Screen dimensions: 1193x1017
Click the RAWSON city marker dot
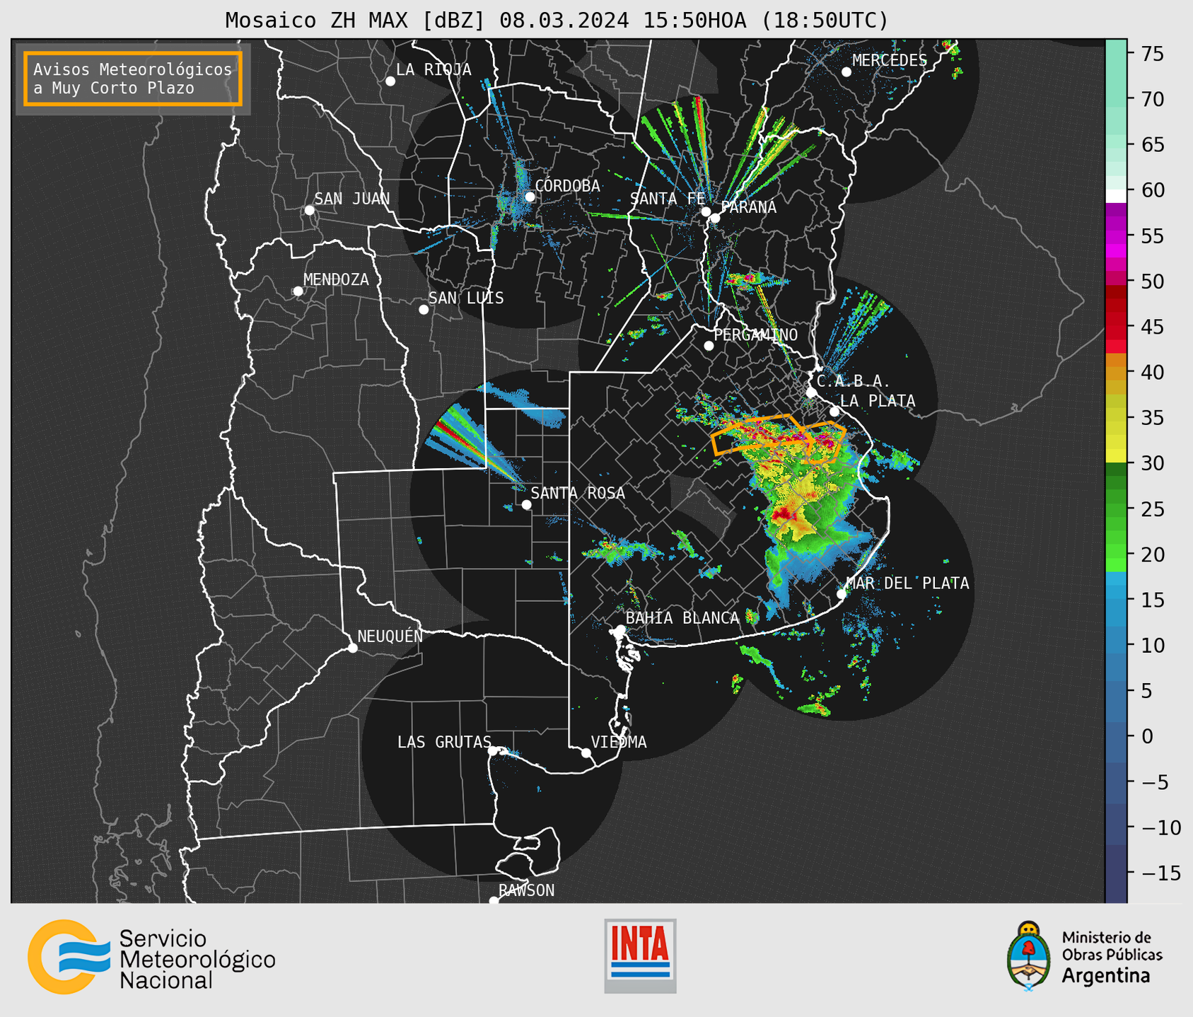coord(494,901)
